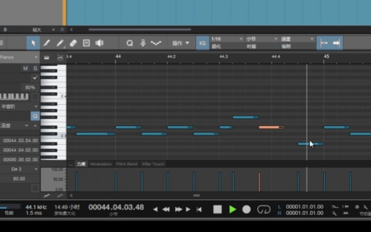The width and height of the screenshot is (371, 232).
Task: Switch to the Modulation lane tab
Action: (x=100, y=164)
